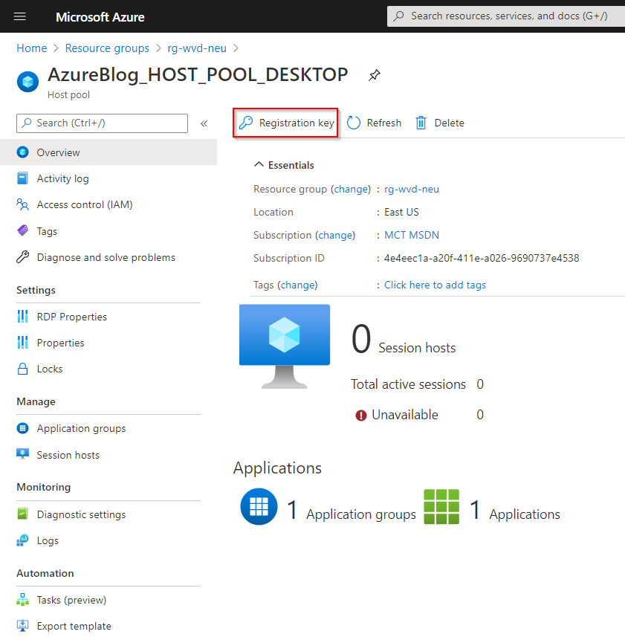
Task: Click the Registration key button
Action: [285, 123]
